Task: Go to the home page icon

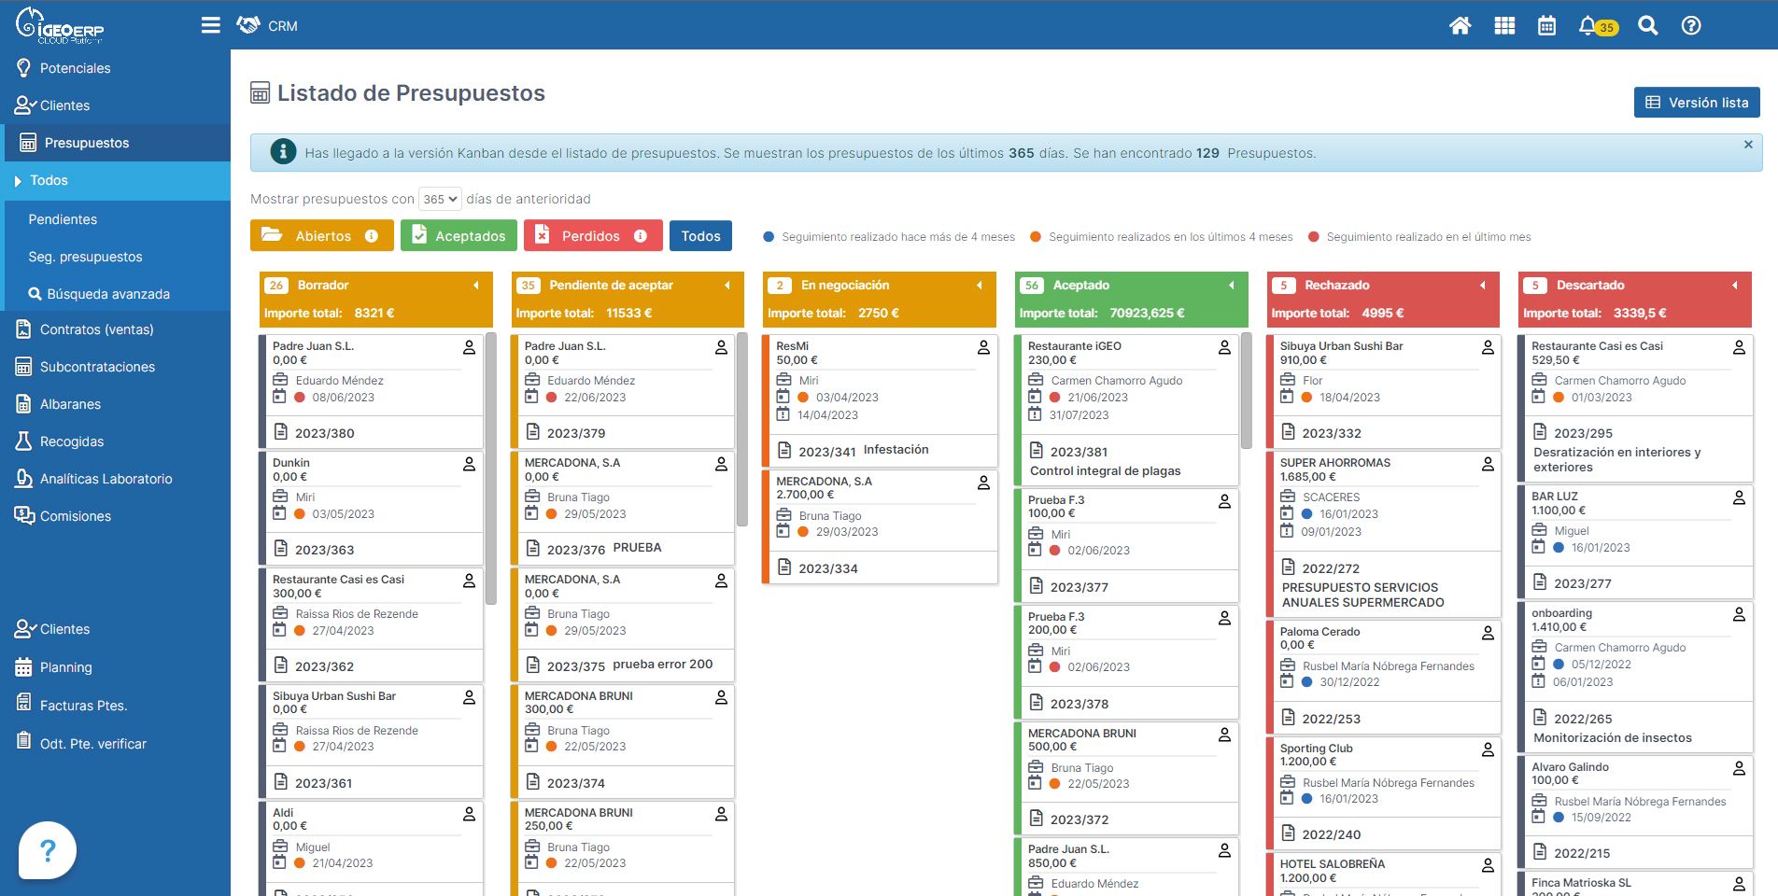Action: pyautogui.click(x=1460, y=26)
